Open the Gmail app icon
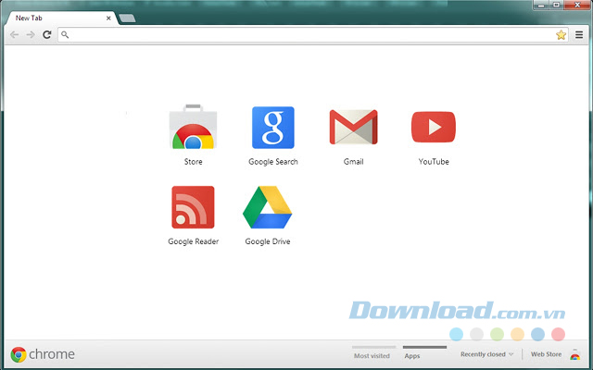The height and width of the screenshot is (370, 593). pyautogui.click(x=353, y=128)
